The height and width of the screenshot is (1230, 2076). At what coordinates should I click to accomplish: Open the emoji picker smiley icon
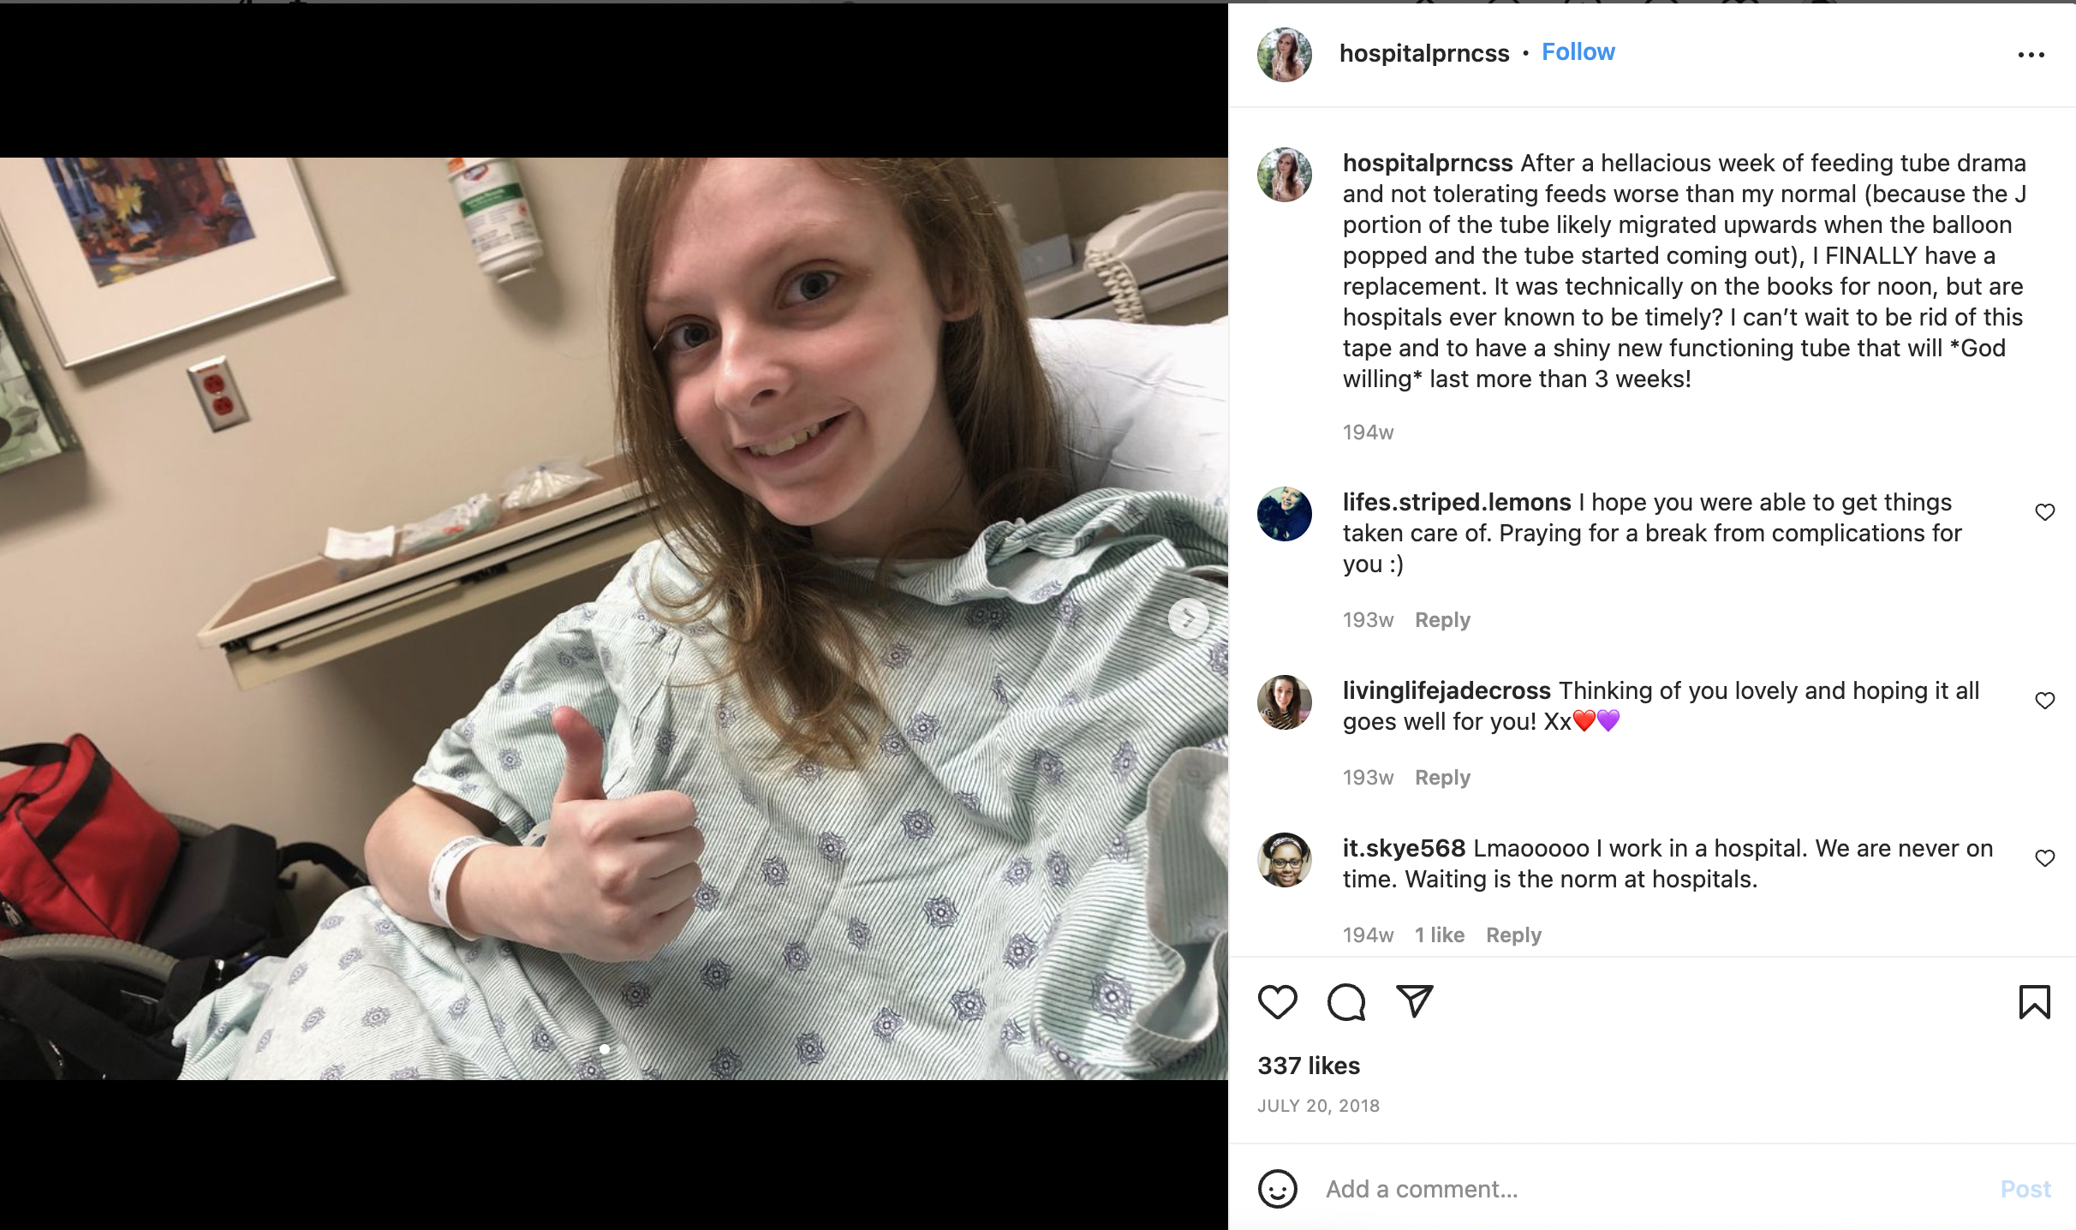click(1277, 1189)
